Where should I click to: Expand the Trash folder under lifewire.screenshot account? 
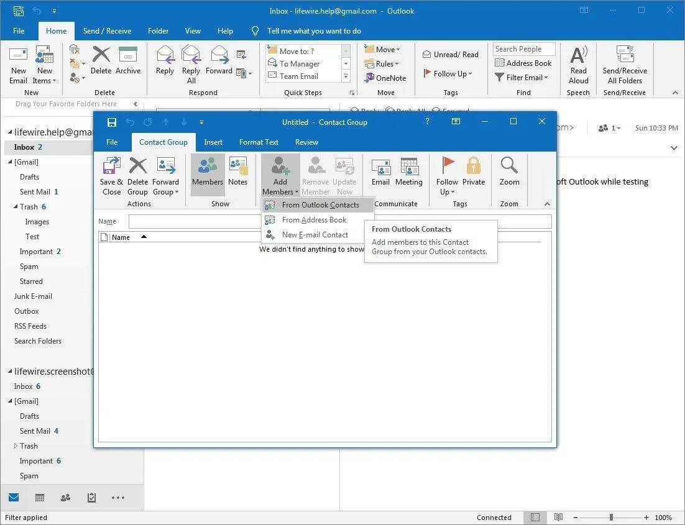16,446
